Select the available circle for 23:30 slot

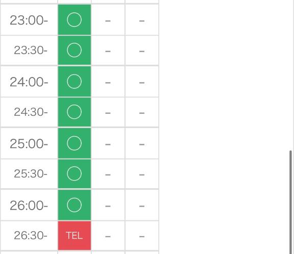click(x=75, y=50)
